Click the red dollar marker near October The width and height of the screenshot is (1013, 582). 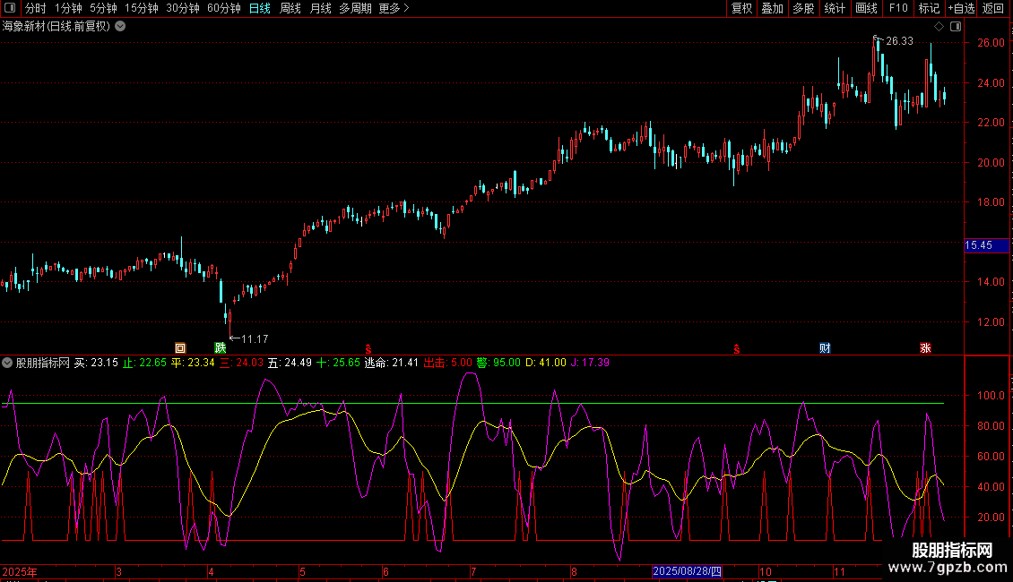point(737,348)
